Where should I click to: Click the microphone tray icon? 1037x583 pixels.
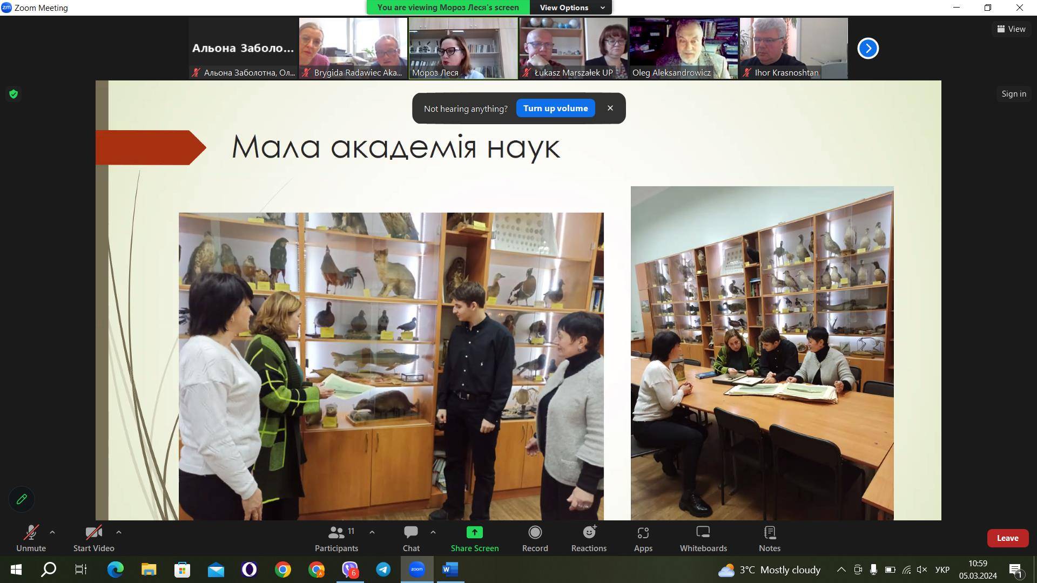pyautogui.click(x=873, y=570)
